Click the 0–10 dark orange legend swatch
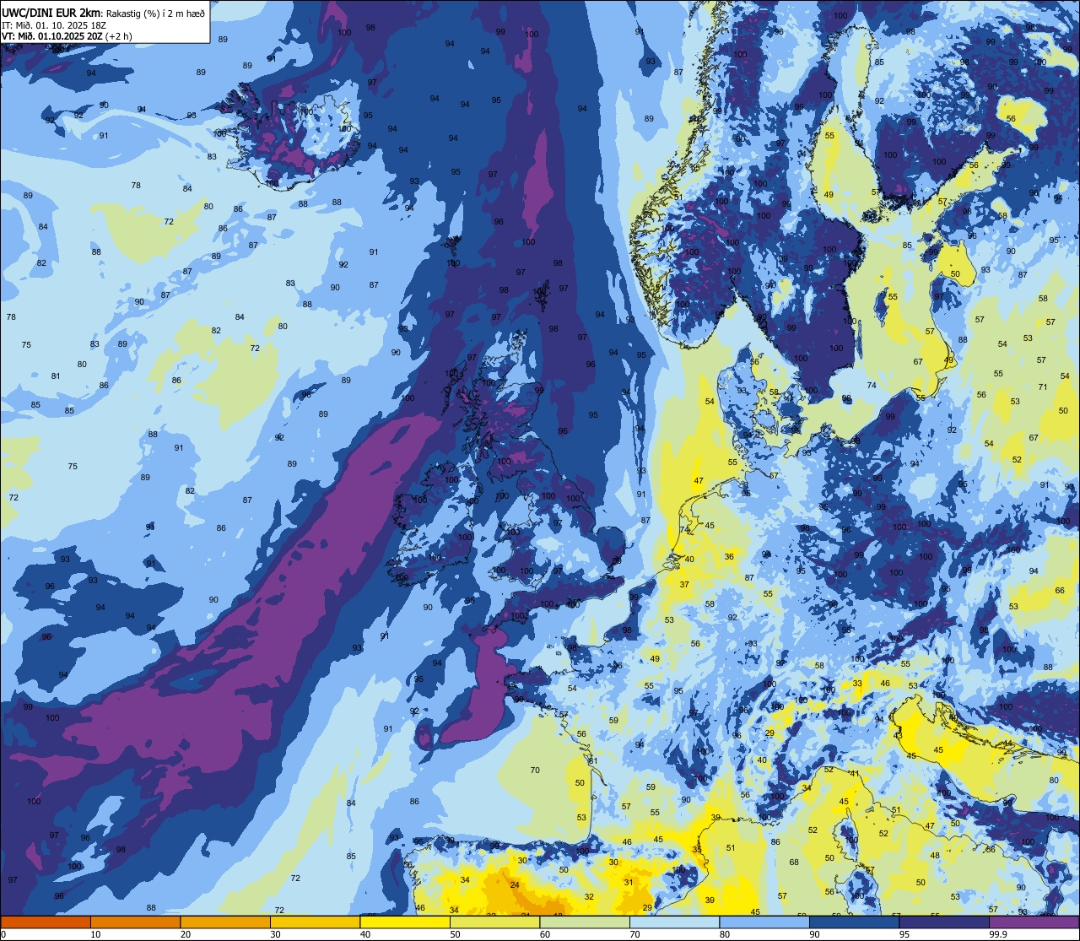The height and width of the screenshot is (941, 1080). [x=46, y=922]
